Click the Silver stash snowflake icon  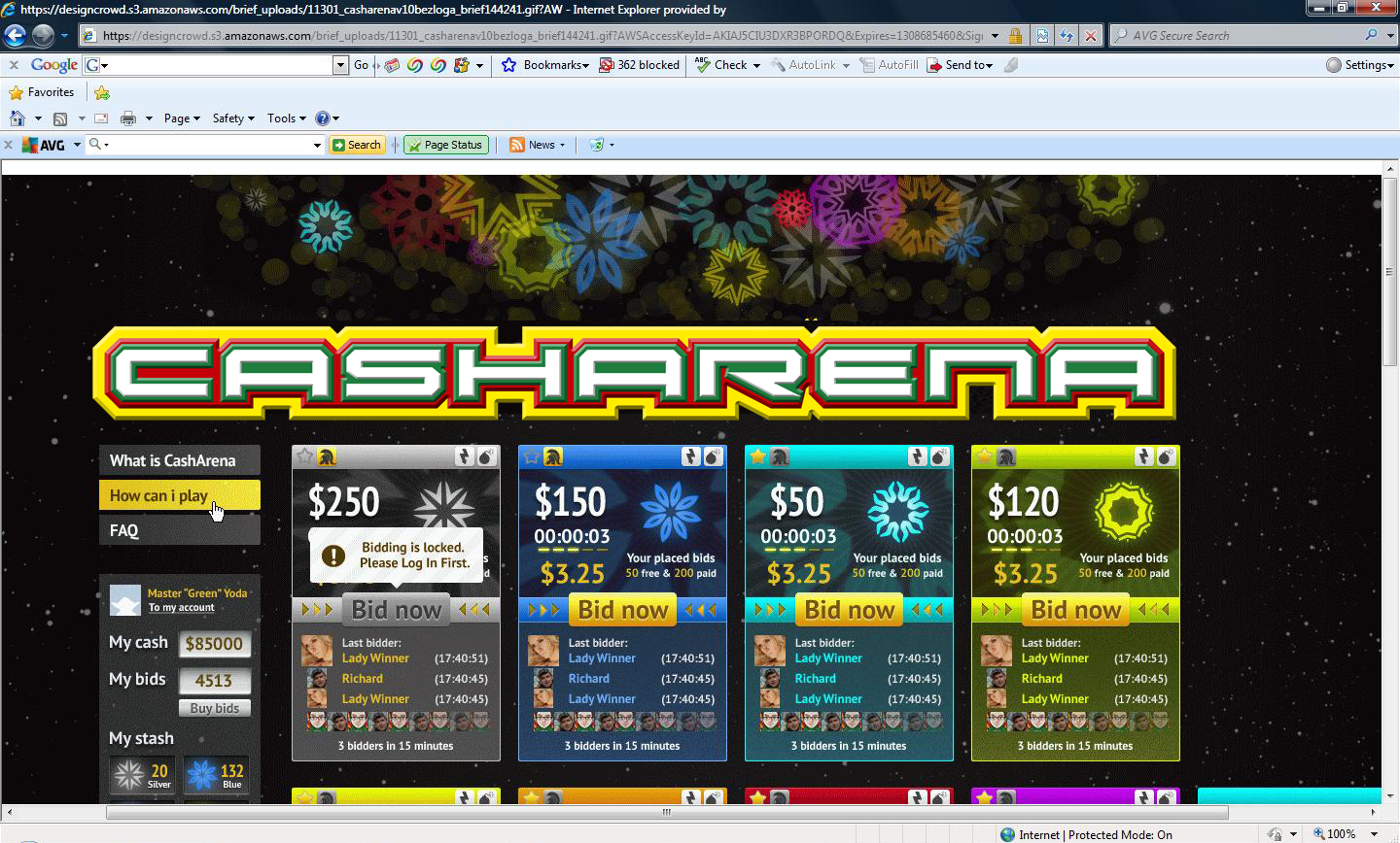(128, 775)
